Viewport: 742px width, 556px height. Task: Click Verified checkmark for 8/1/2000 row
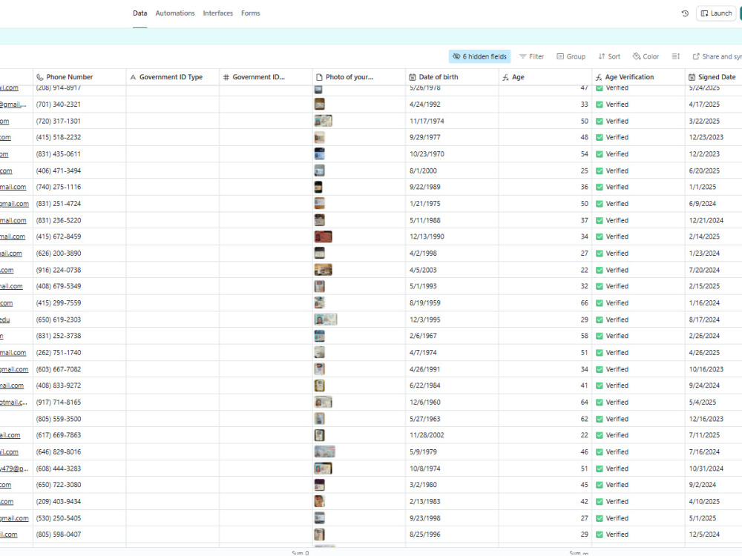click(600, 171)
